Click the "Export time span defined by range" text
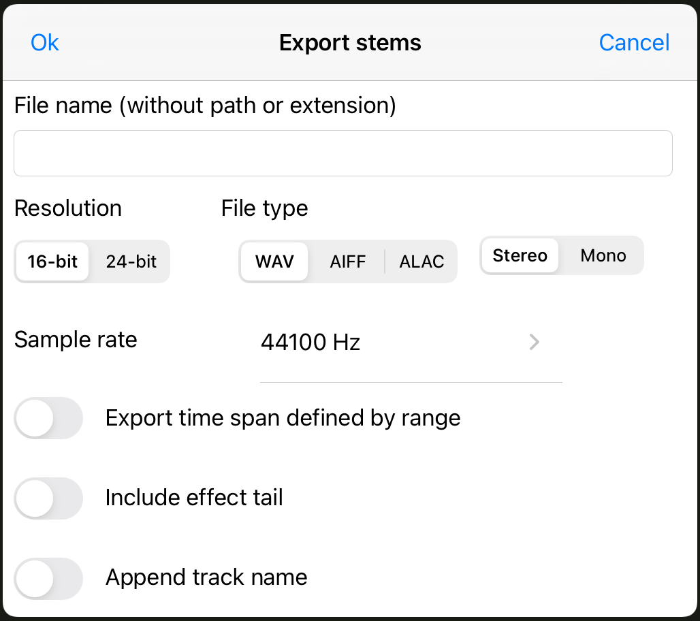Image resolution: width=700 pixels, height=621 pixels. [283, 417]
